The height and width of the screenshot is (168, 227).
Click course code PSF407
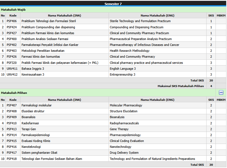click(x=11, y=106)
